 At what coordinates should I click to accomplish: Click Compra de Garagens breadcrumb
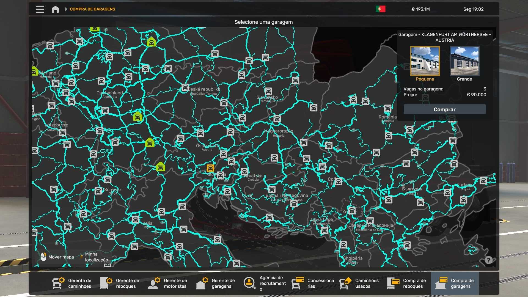coord(92,9)
